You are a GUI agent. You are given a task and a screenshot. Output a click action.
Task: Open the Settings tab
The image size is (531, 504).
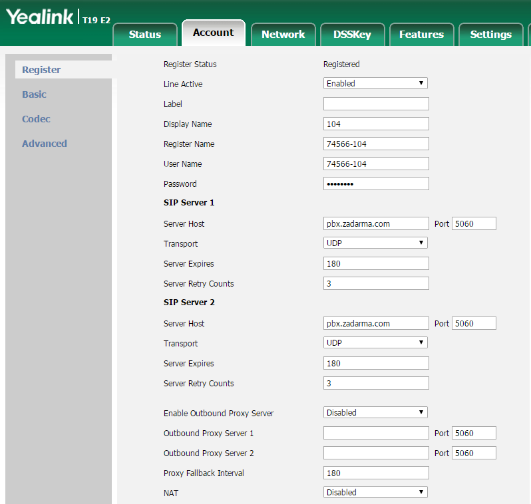click(490, 35)
